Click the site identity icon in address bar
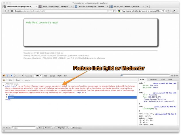 point(12,11)
